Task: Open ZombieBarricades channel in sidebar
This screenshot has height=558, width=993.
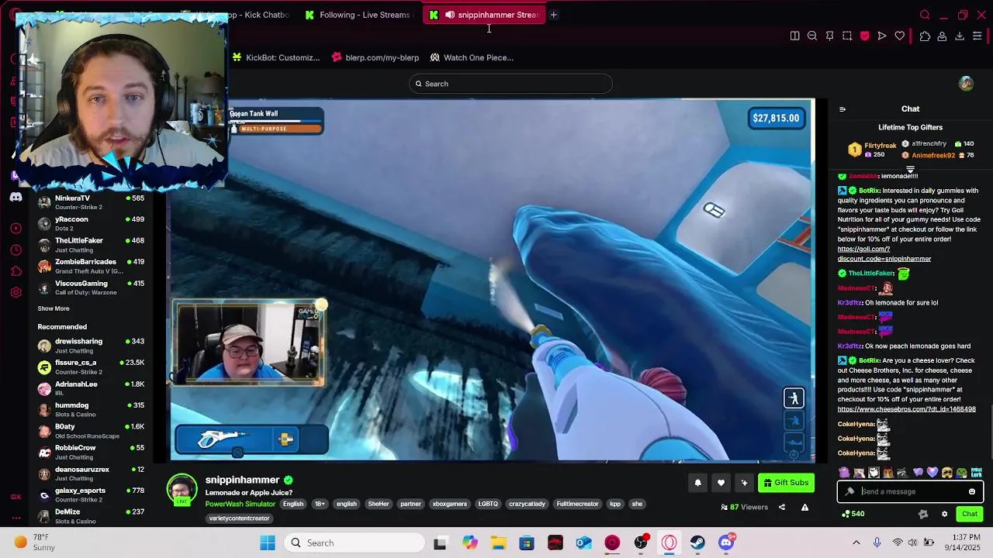Action: pos(91,266)
